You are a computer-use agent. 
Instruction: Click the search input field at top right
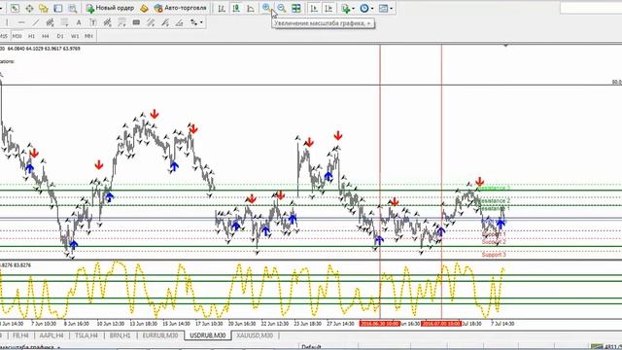(x=591, y=8)
